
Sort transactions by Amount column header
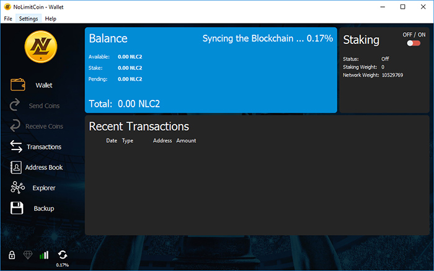[186, 141]
